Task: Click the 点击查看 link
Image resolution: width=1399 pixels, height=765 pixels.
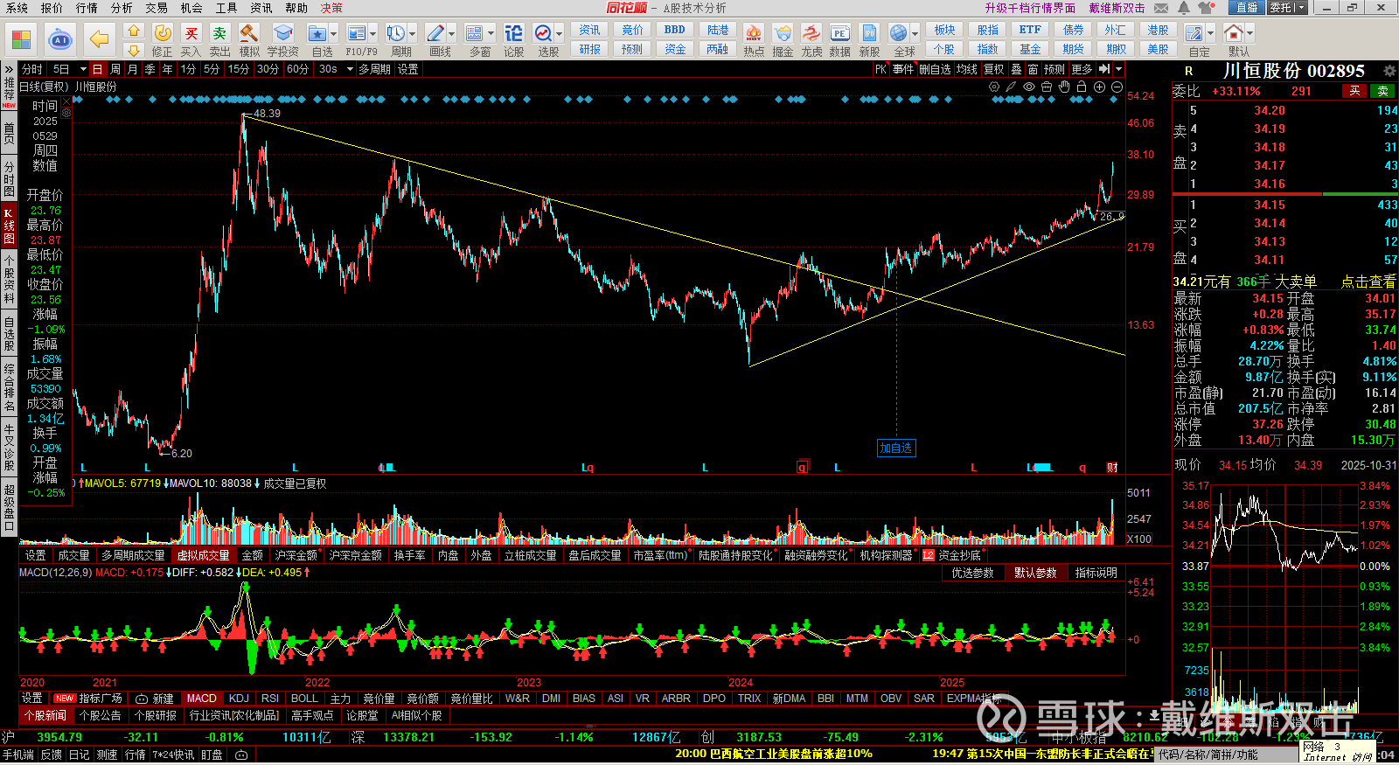Action: 1368,282
